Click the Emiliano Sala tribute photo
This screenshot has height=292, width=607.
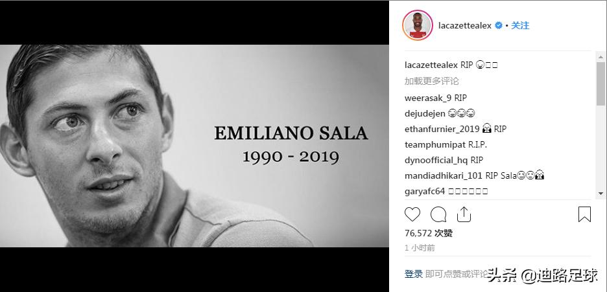(195, 146)
